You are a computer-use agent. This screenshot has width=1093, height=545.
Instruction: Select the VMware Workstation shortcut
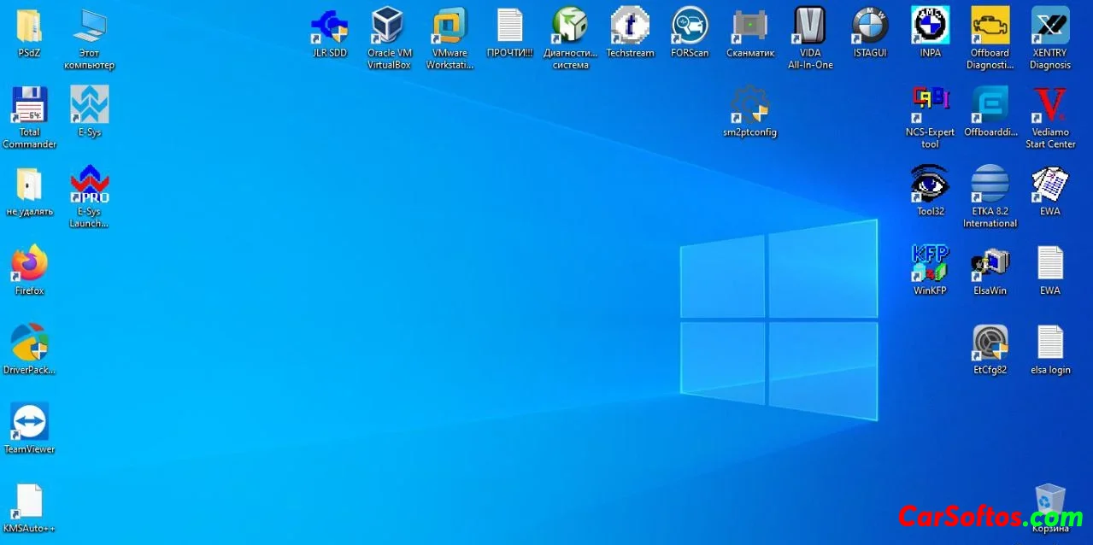450,26
